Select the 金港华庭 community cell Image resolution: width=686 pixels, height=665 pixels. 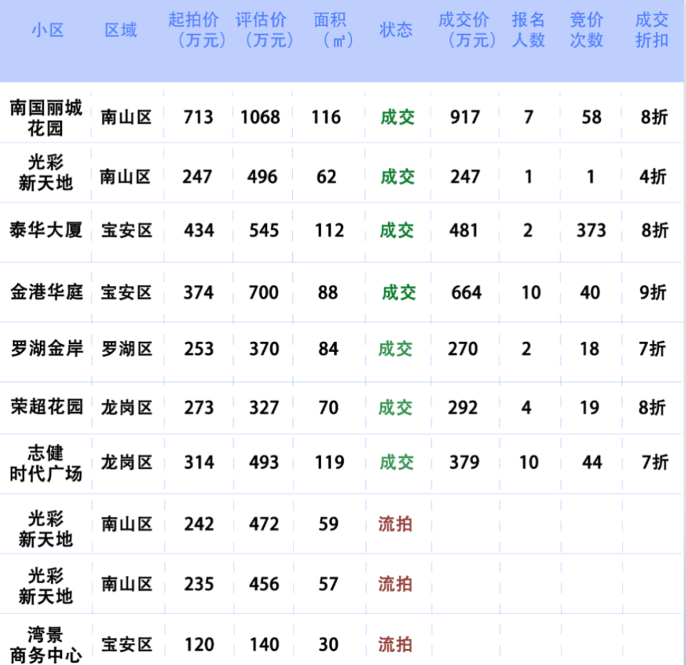point(46,292)
